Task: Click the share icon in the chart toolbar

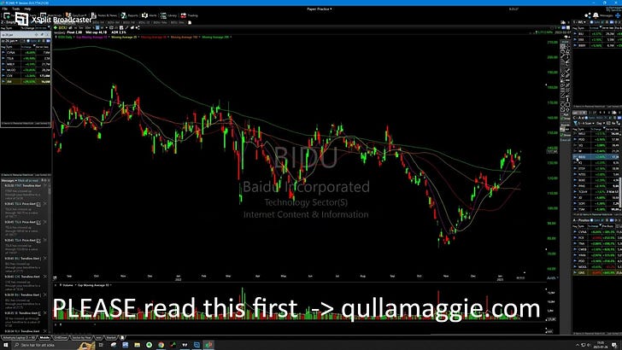Action: tap(138, 27)
